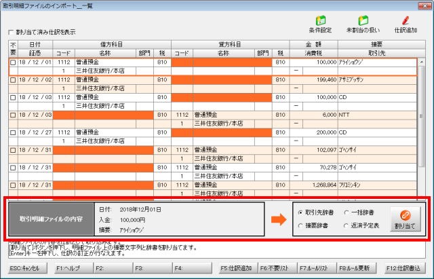Check 不要 box for 18/12/27 row
Screen dimensions: 434x279
[13, 133]
